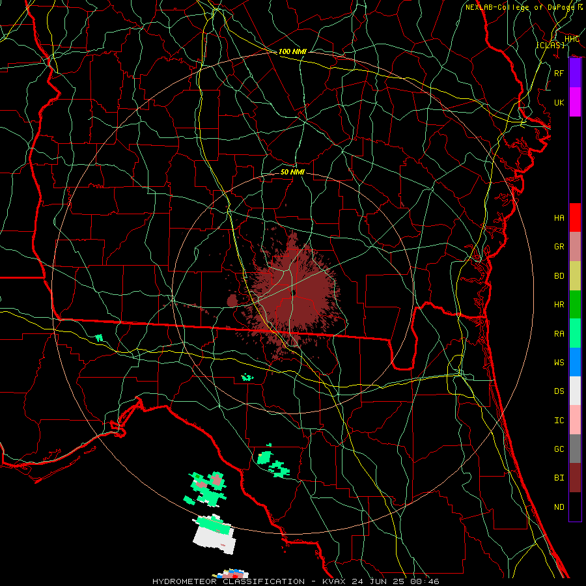Click the 00:46 timestamp text

(425, 581)
